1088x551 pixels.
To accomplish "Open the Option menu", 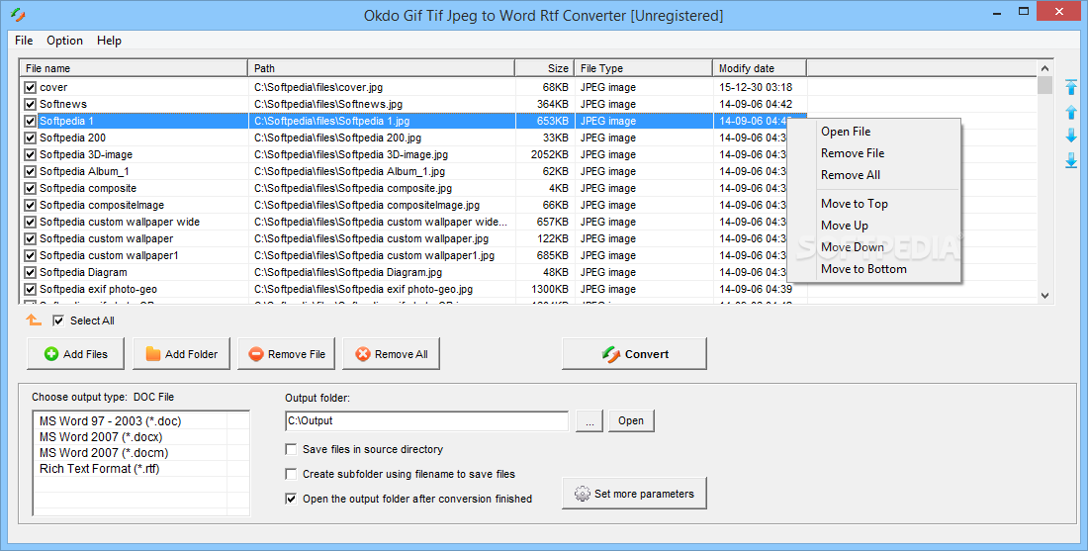I will click(64, 41).
